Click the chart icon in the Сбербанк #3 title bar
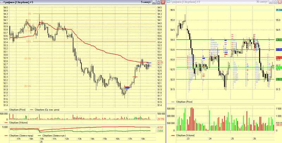The image size is (282, 143). click(2, 2)
